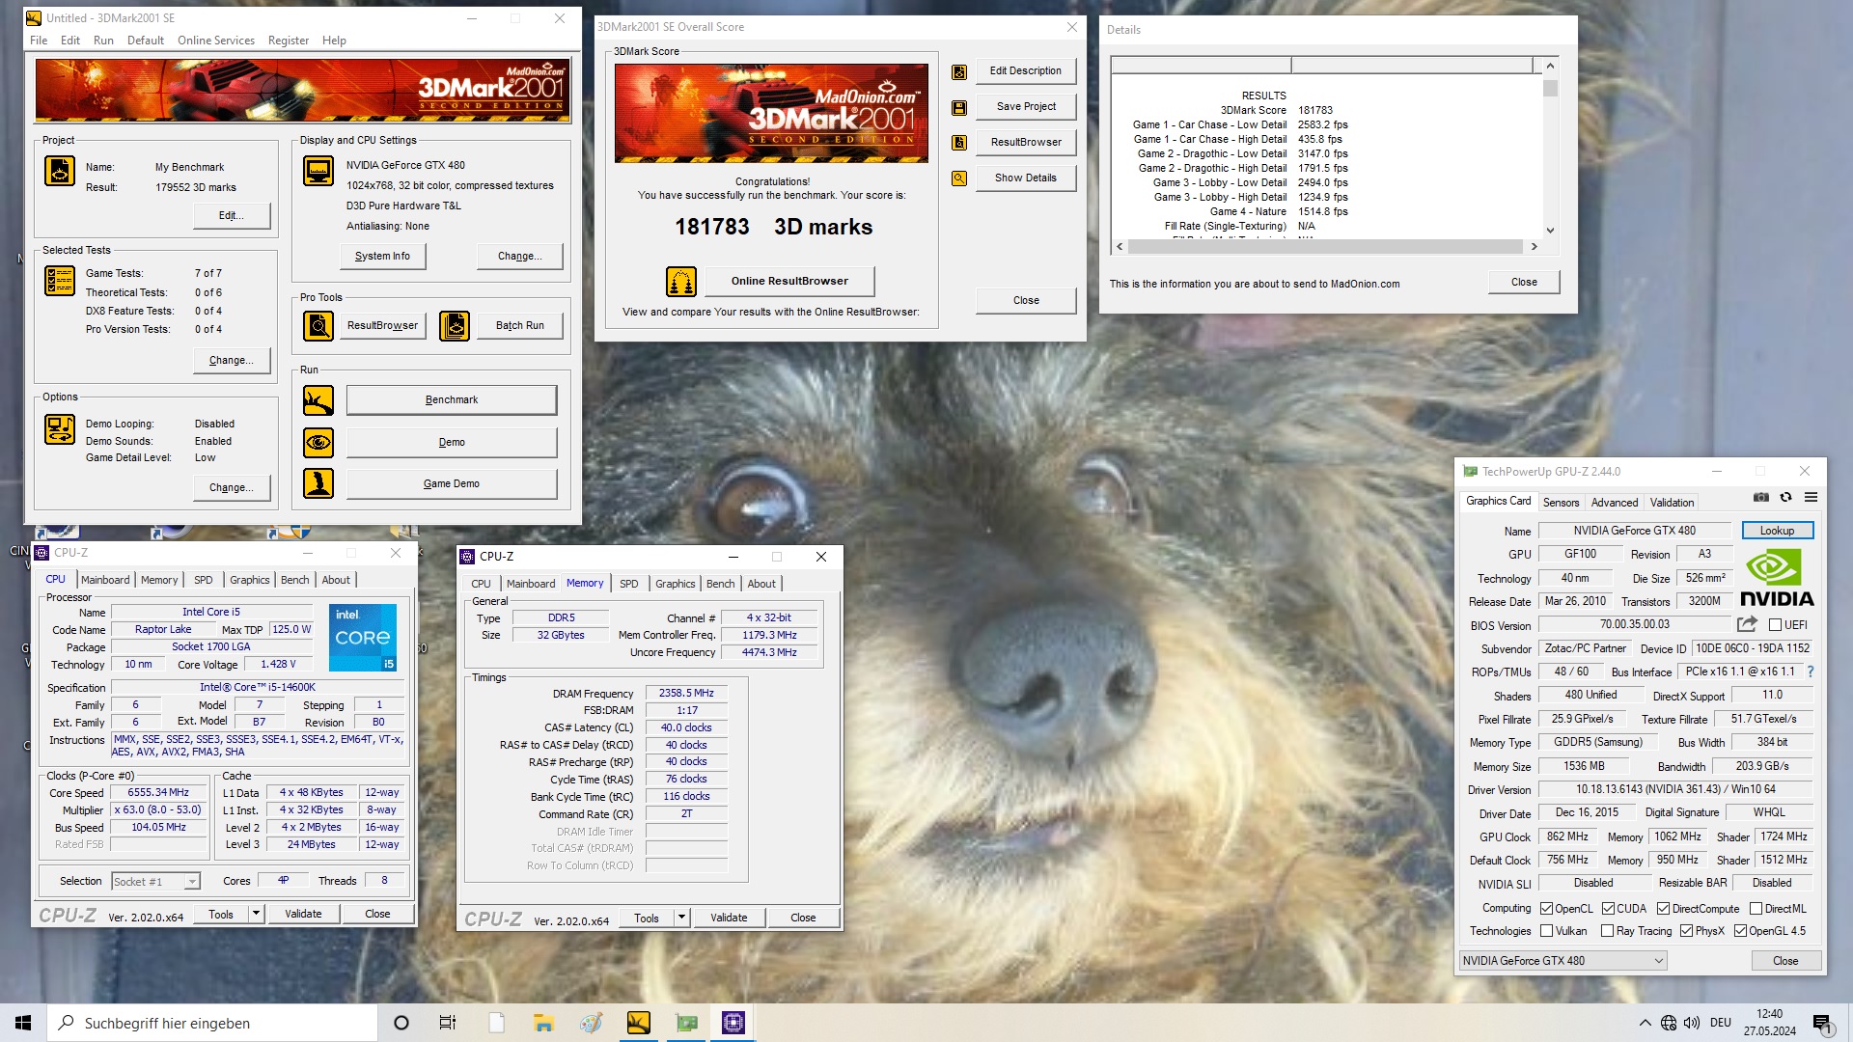
Task: Open the GPU-Z hamburger menu
Action: click(1812, 498)
